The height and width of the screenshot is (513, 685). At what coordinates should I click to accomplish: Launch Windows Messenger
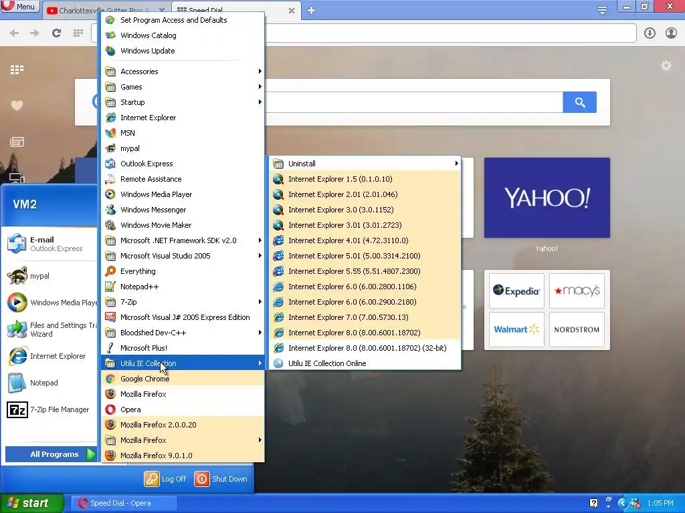tap(183, 209)
